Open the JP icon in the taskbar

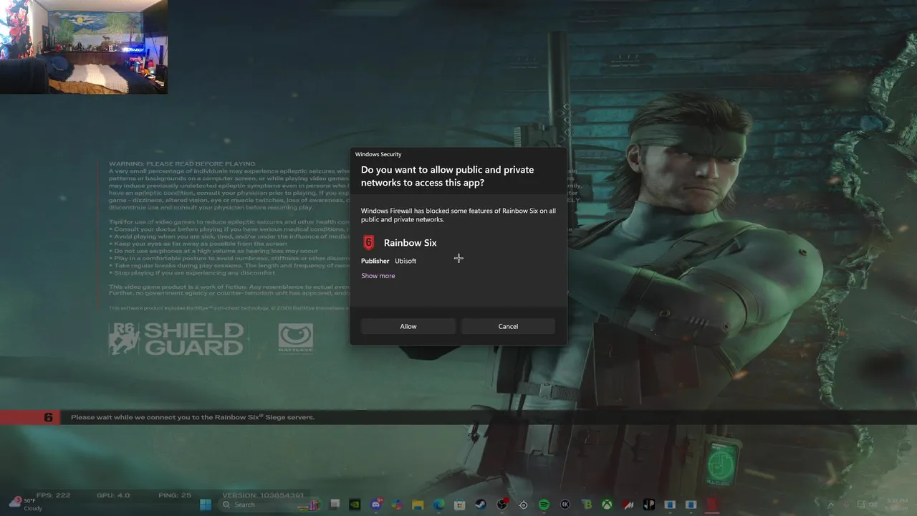(649, 505)
